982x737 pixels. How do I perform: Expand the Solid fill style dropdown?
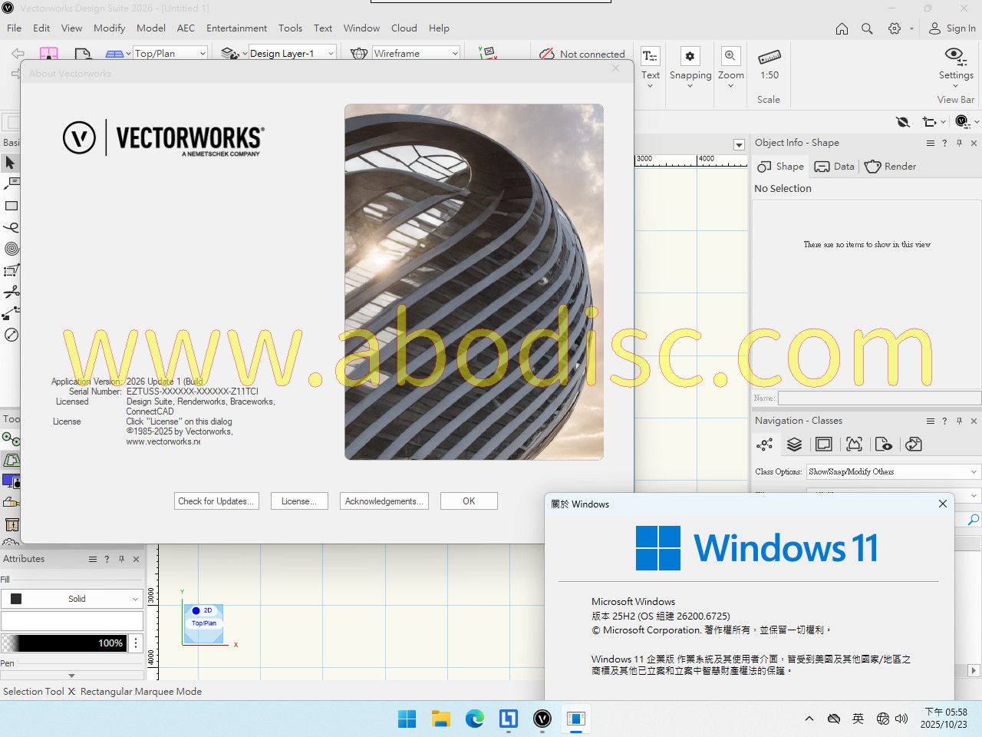pos(72,599)
